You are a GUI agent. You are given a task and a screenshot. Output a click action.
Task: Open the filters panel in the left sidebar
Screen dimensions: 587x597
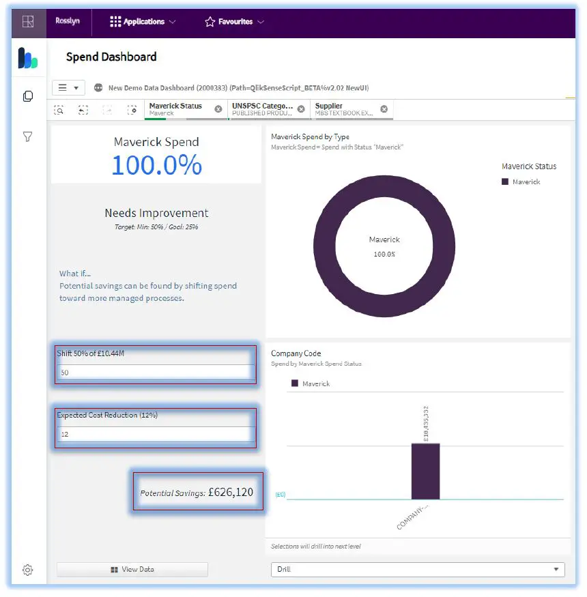click(27, 136)
